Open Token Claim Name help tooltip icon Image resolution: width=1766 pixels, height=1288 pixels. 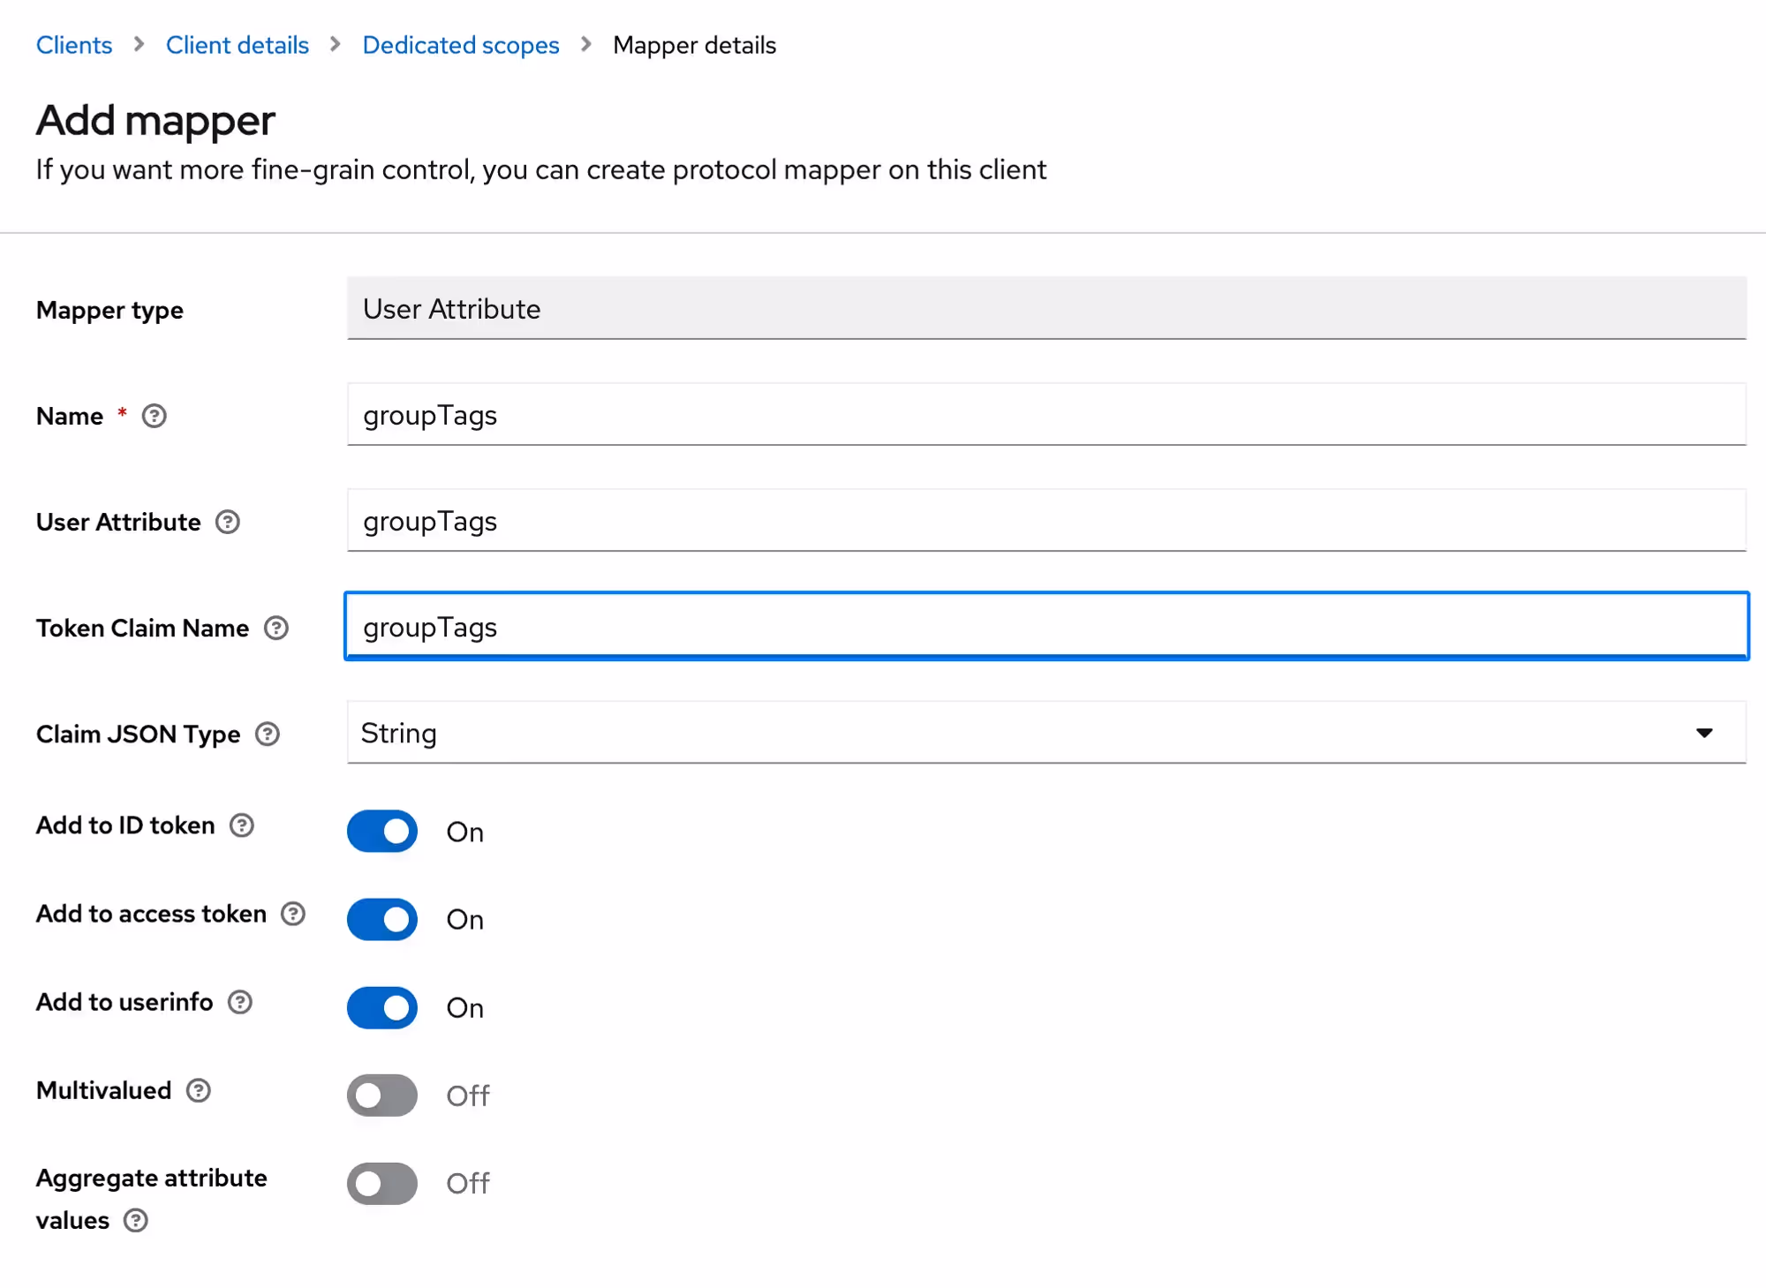[x=276, y=628]
